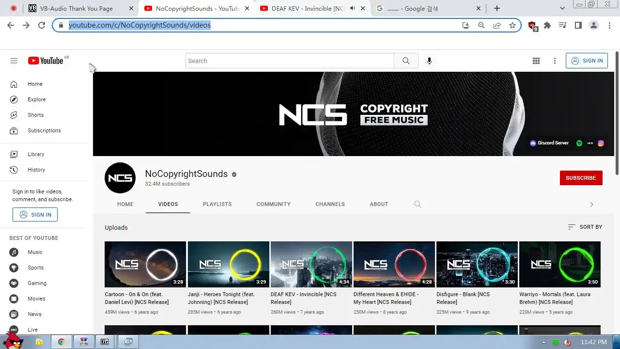Image resolution: width=620 pixels, height=349 pixels.
Task: Search within channel magnifier icon
Action: pos(418,204)
